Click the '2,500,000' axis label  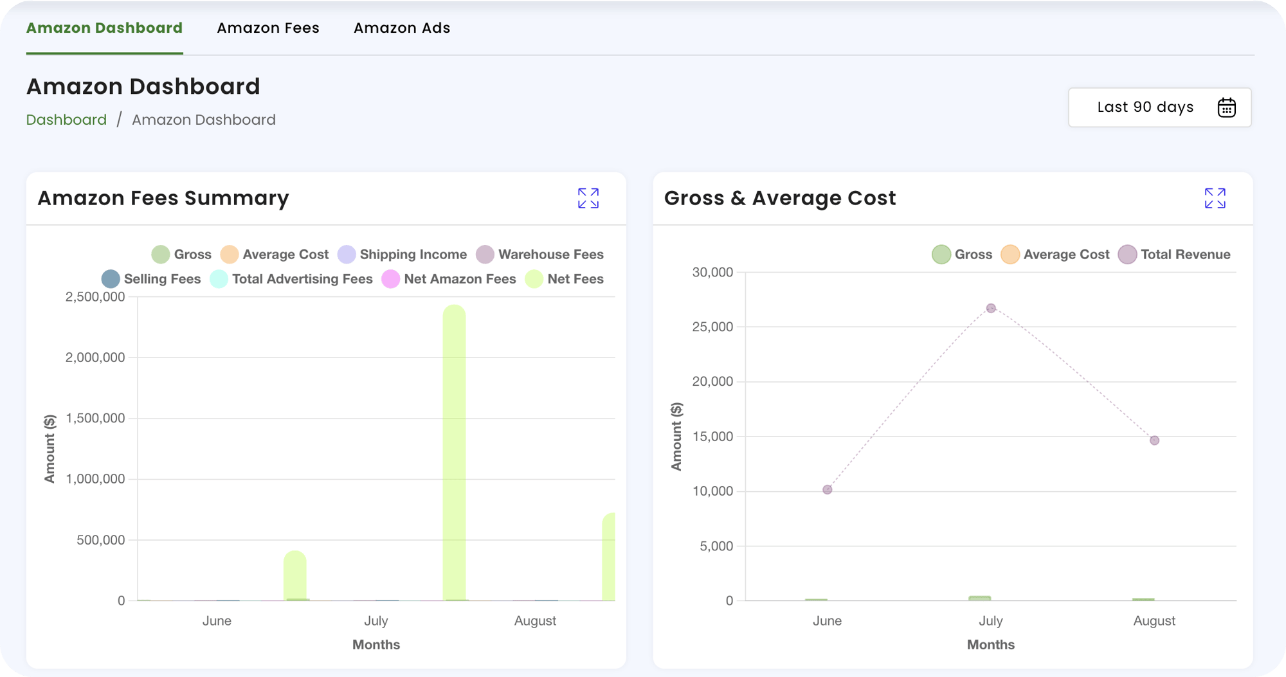95,296
